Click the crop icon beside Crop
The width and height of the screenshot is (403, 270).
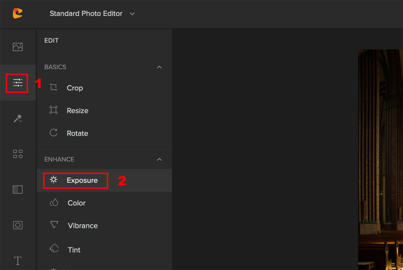pyautogui.click(x=54, y=88)
